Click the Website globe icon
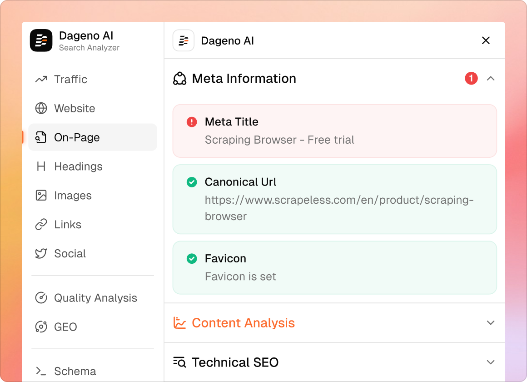This screenshot has width=527, height=382. (41, 108)
